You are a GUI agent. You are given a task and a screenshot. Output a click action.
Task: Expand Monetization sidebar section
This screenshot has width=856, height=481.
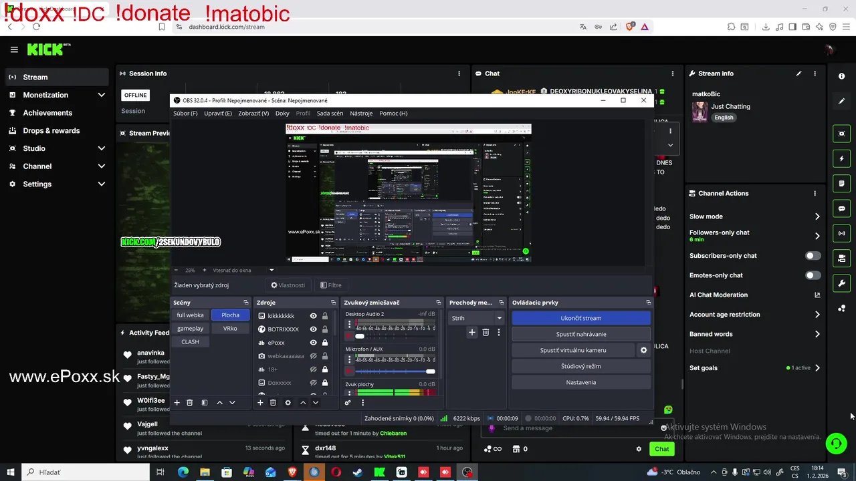[102, 95]
